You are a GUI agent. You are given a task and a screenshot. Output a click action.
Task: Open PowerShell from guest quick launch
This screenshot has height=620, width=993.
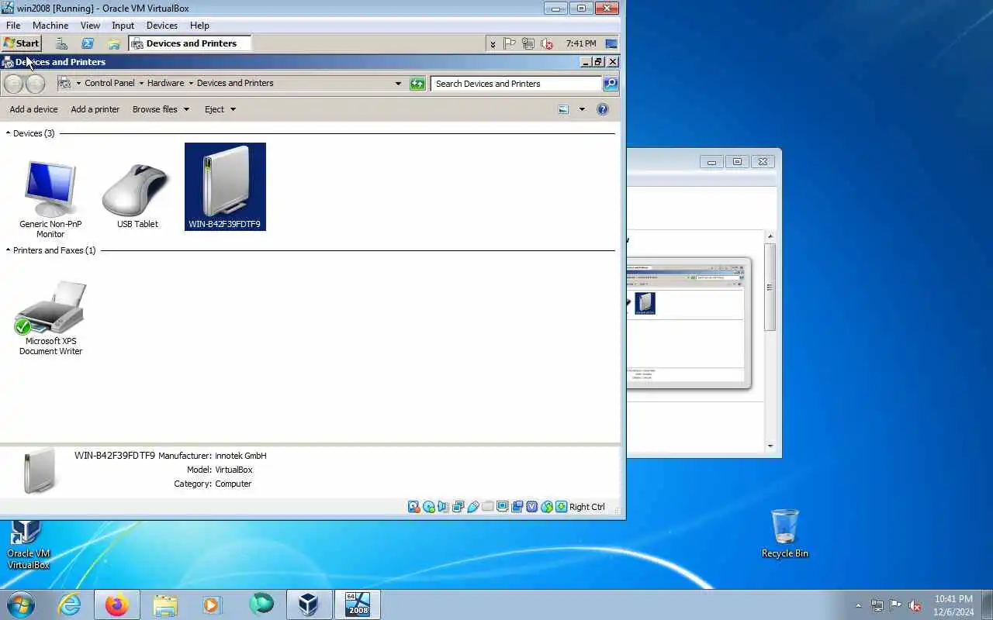coord(88,43)
